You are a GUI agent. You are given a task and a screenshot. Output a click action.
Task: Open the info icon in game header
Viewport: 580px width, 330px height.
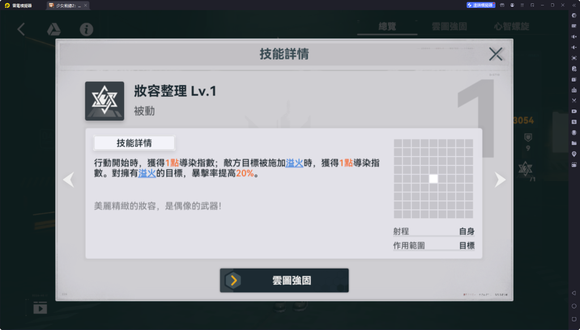pyautogui.click(x=86, y=29)
